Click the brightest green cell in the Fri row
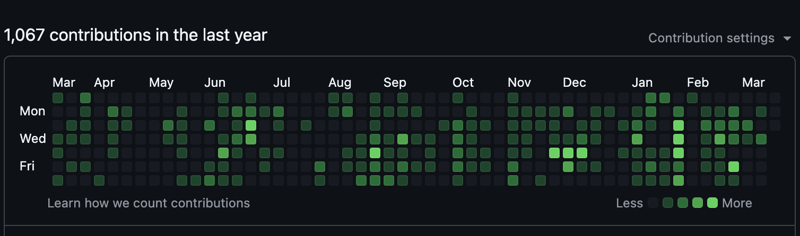The width and height of the screenshot is (800, 236). pos(734,167)
